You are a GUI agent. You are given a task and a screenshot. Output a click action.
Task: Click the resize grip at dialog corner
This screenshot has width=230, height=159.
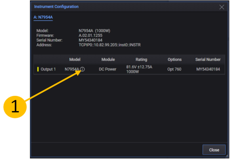[227, 156]
